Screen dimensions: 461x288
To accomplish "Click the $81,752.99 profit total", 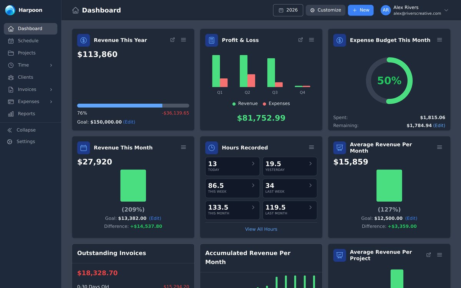I will click(x=261, y=118).
